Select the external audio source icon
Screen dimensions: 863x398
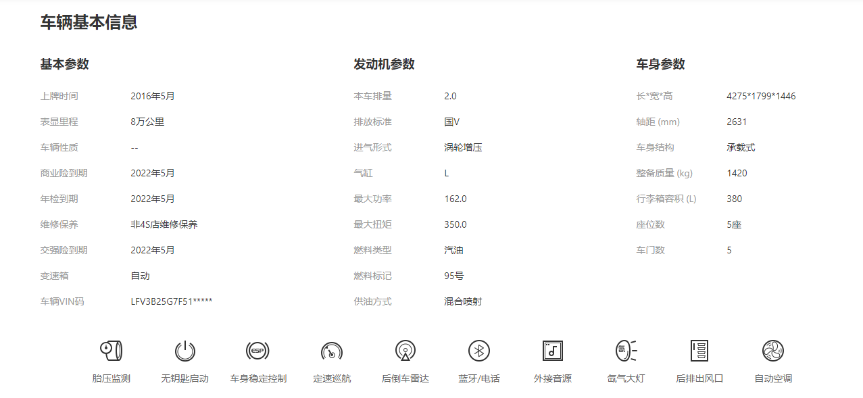point(552,351)
